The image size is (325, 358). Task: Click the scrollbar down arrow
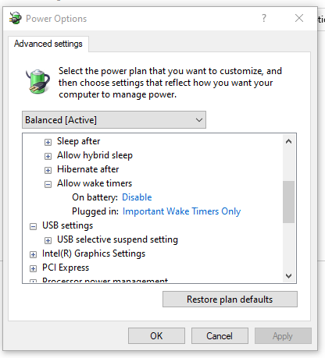[x=288, y=275]
